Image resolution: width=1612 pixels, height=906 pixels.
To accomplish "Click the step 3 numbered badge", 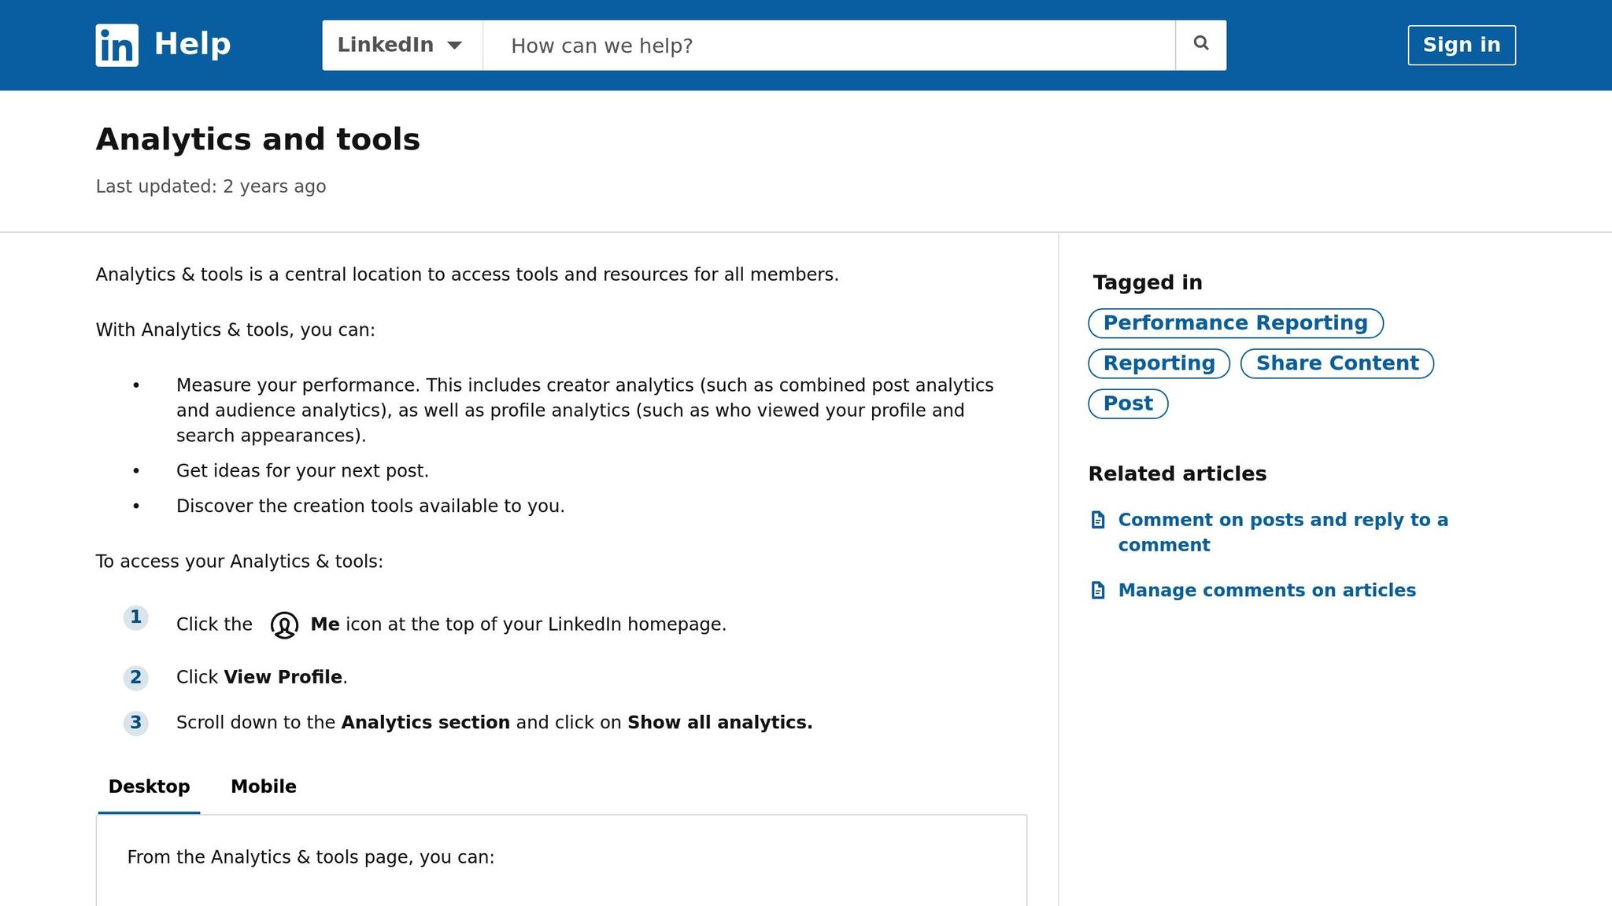I will point(136,723).
